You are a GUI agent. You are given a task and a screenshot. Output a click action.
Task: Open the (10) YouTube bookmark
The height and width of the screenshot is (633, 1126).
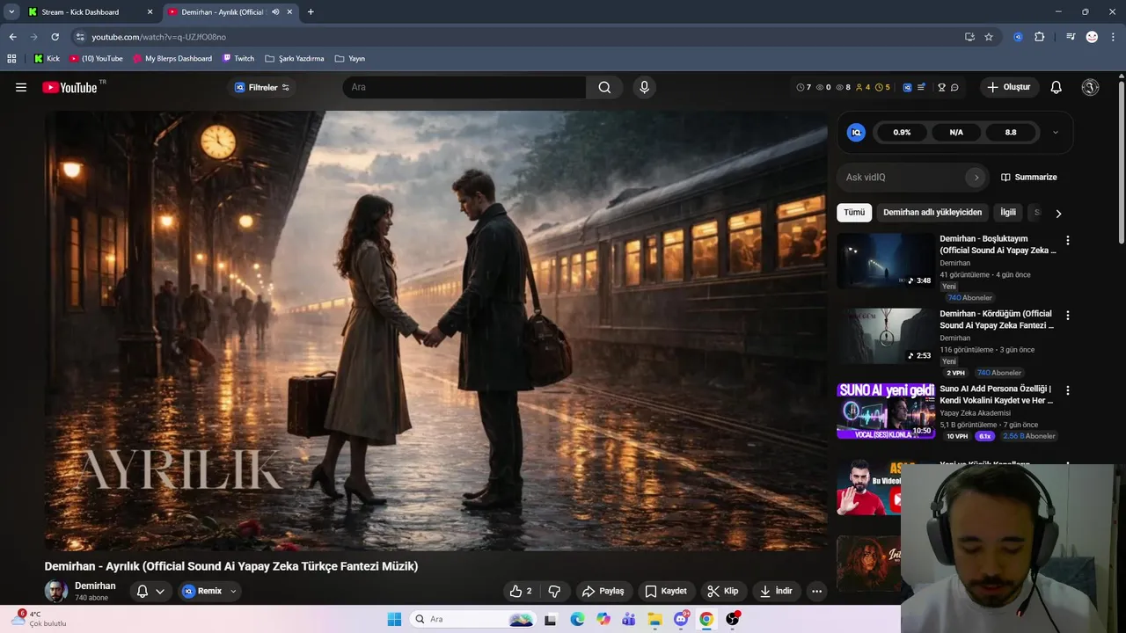click(96, 58)
